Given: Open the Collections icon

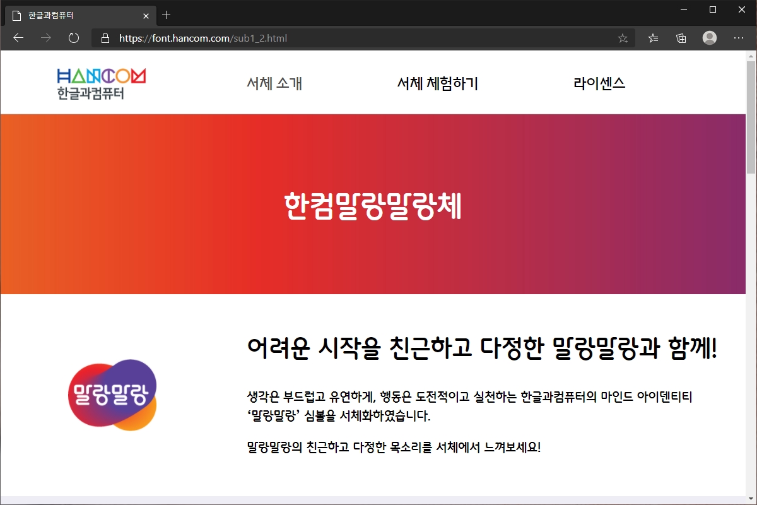Looking at the screenshot, I should [681, 39].
